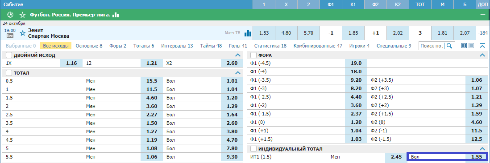Open the Голы 41 tab
The height and width of the screenshot is (163, 490).
coord(238,46)
